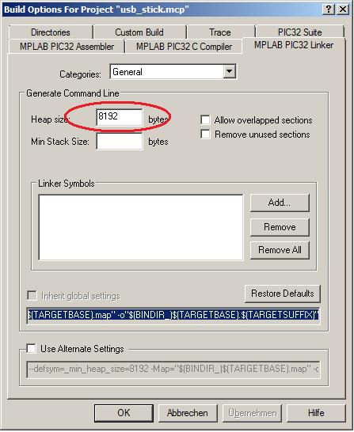354x432 pixels.
Task: Cancel with the Abbrechen button
Action: tap(188, 413)
